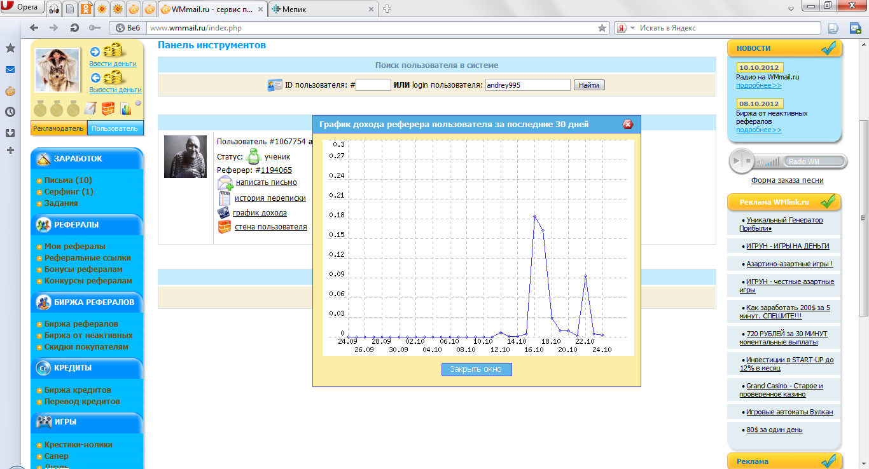
Task: Click the Вывести деньги link
Action: [x=115, y=90]
